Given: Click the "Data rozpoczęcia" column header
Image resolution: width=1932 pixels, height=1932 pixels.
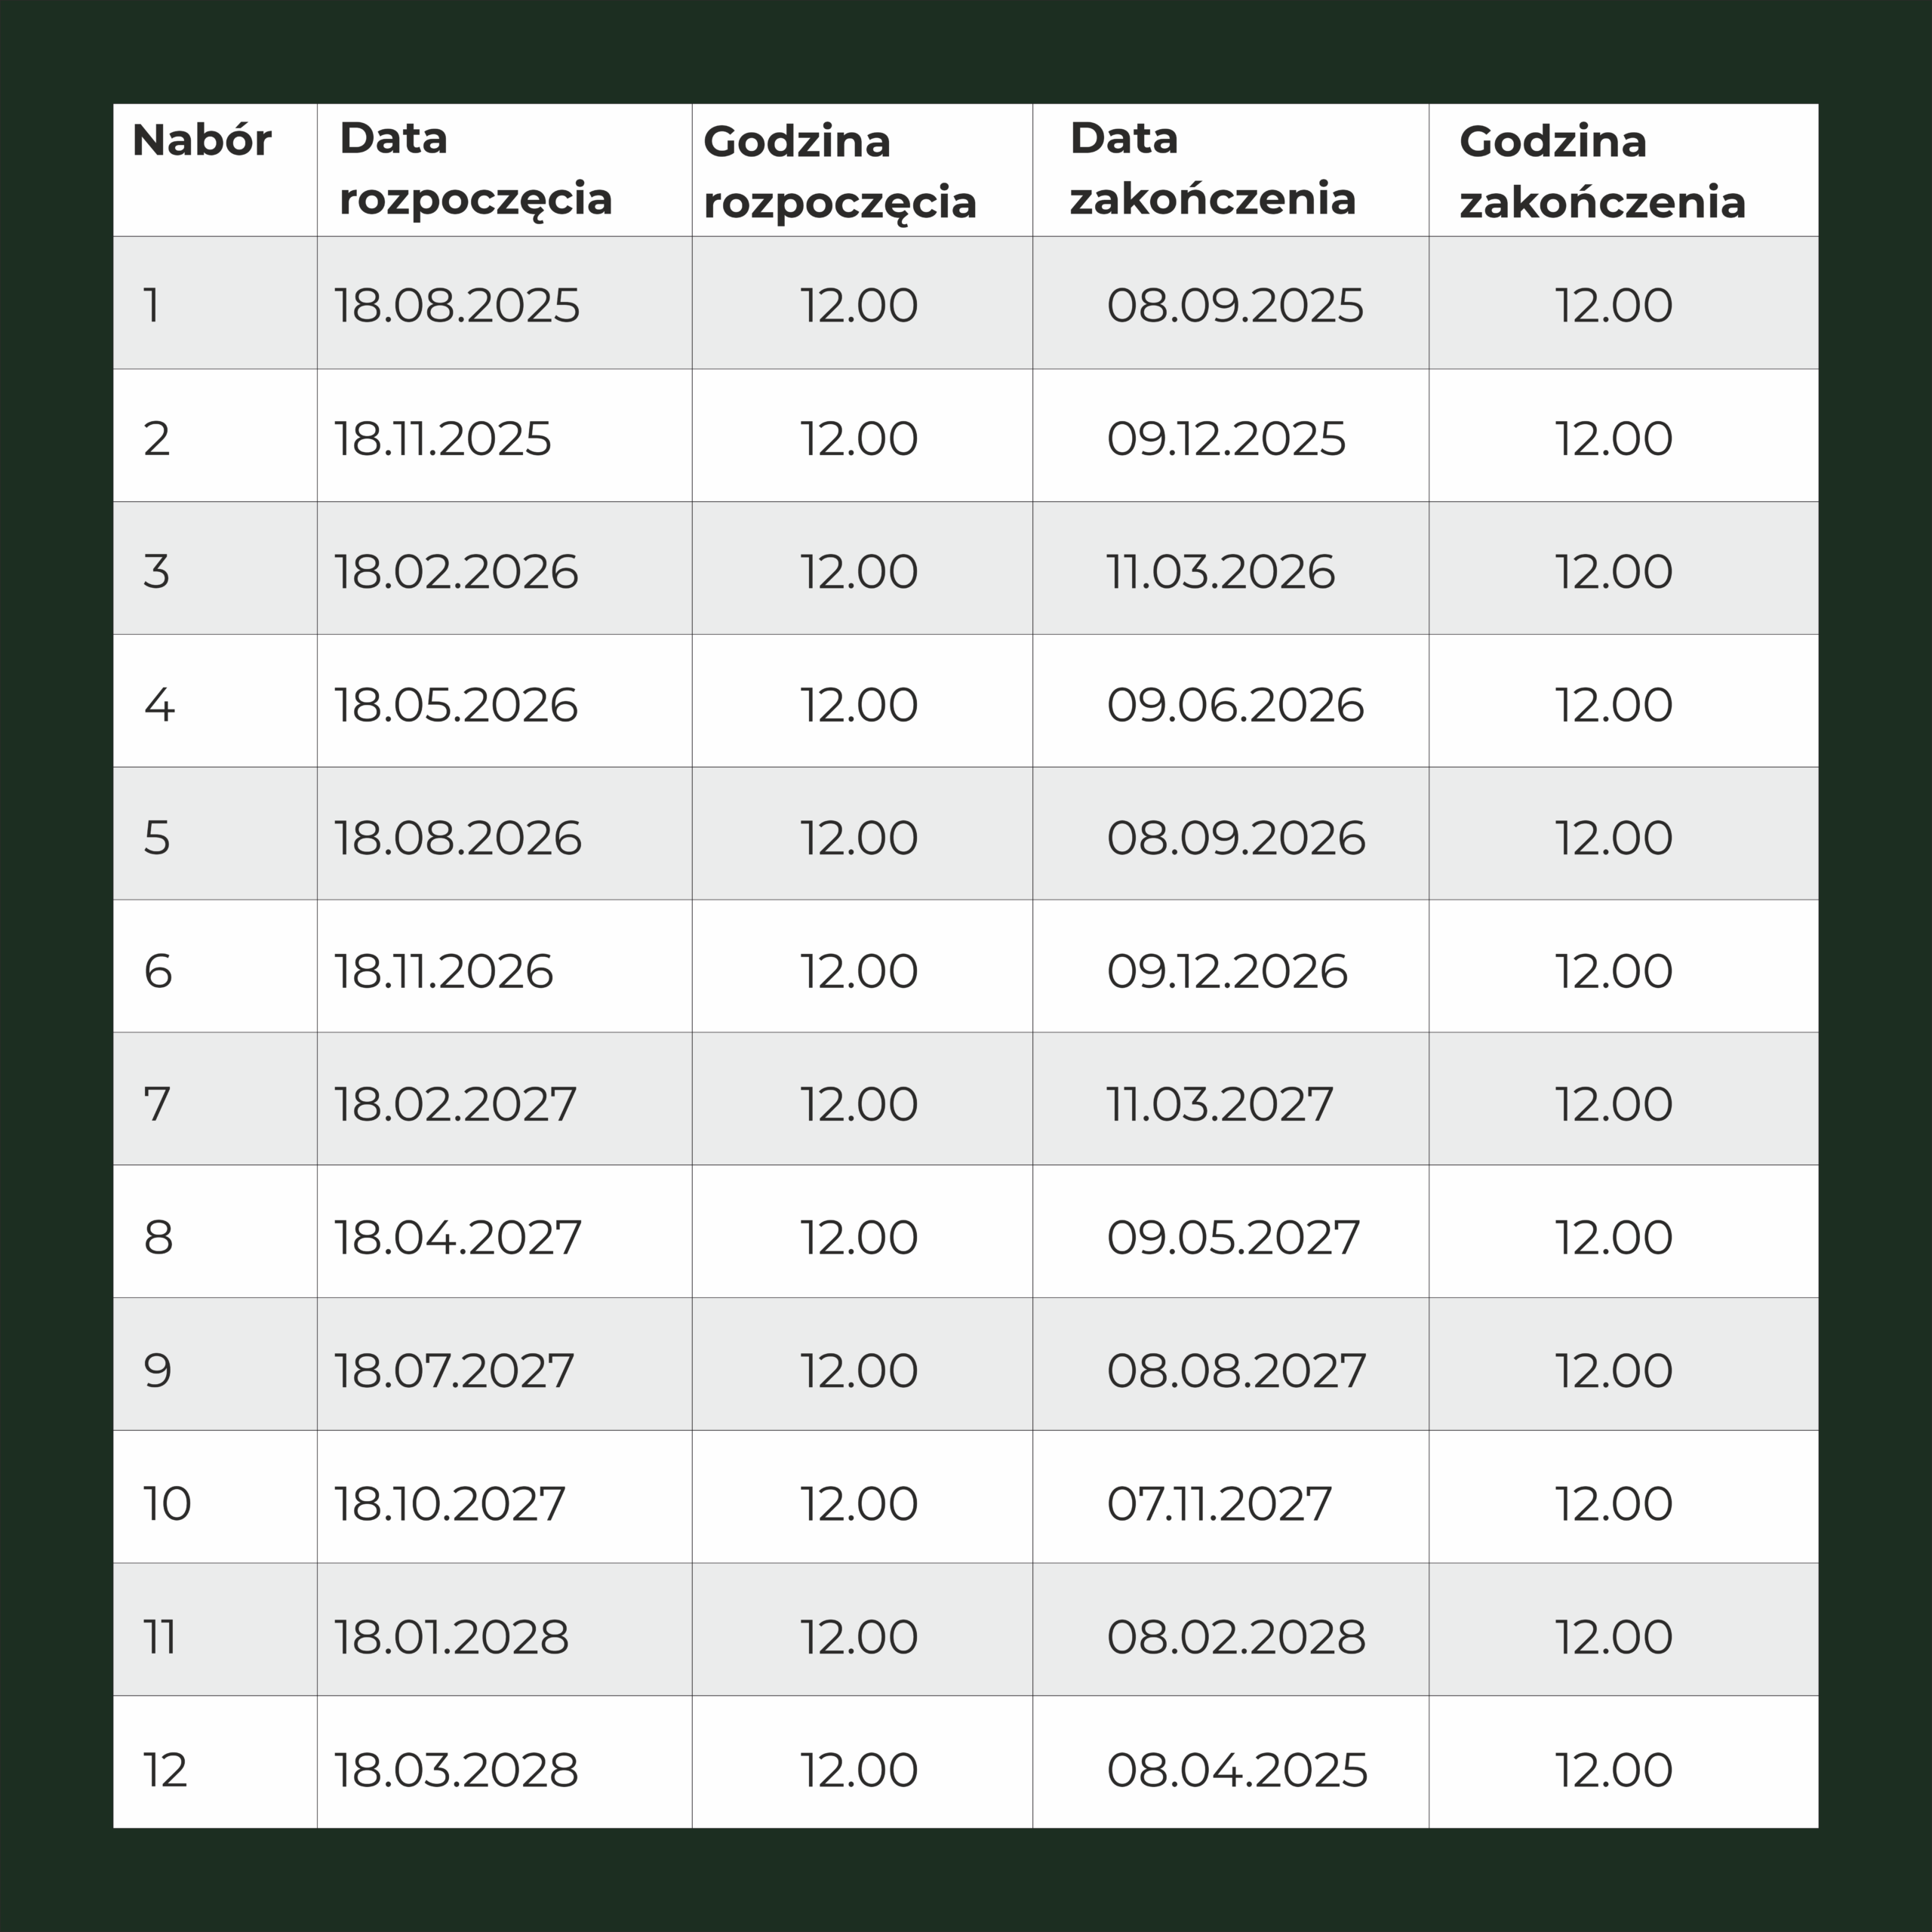Looking at the screenshot, I should pyautogui.click(x=475, y=168).
